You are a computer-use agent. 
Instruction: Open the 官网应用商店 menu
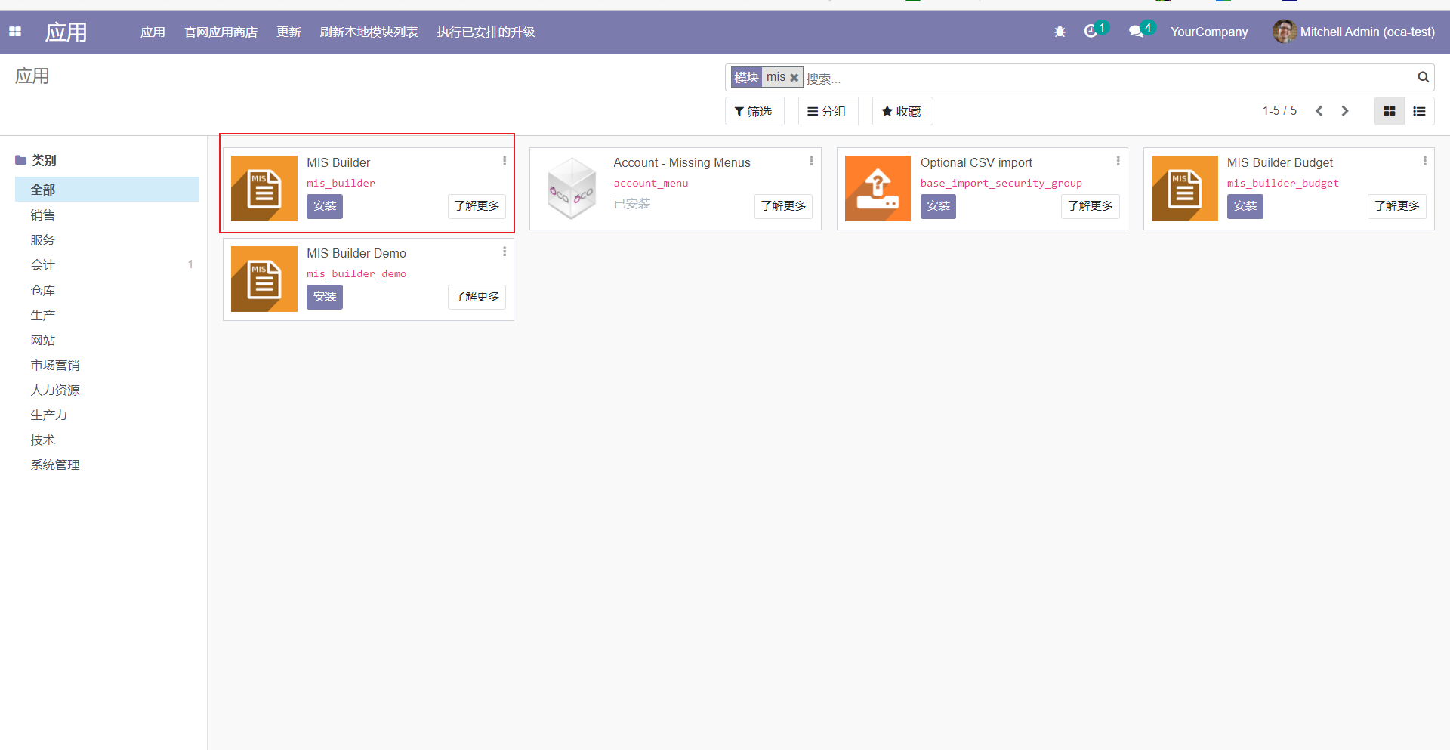(221, 32)
